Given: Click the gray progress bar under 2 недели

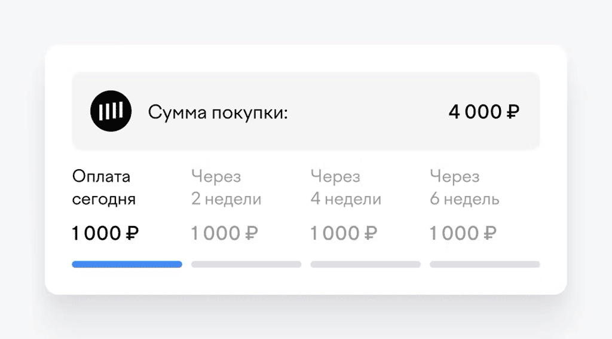Looking at the screenshot, I should [246, 264].
